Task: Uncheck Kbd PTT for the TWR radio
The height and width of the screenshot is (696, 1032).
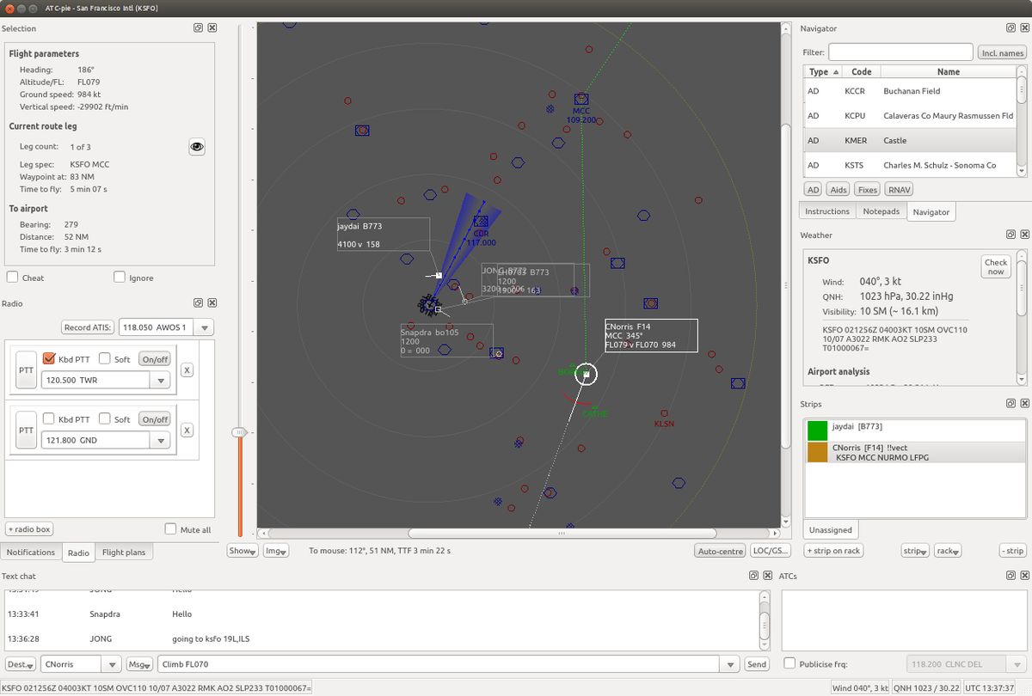Action: [49, 359]
